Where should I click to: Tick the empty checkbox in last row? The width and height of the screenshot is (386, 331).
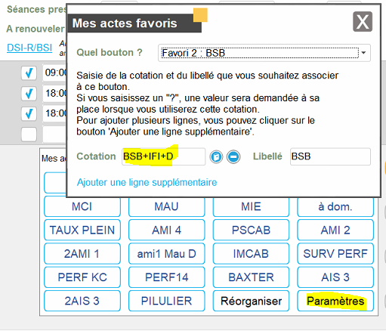tap(29, 135)
